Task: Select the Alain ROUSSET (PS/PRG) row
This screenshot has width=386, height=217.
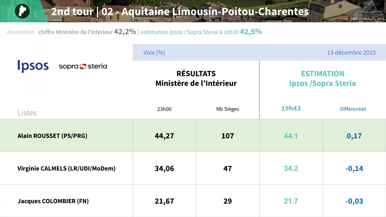Action: click(x=52, y=136)
